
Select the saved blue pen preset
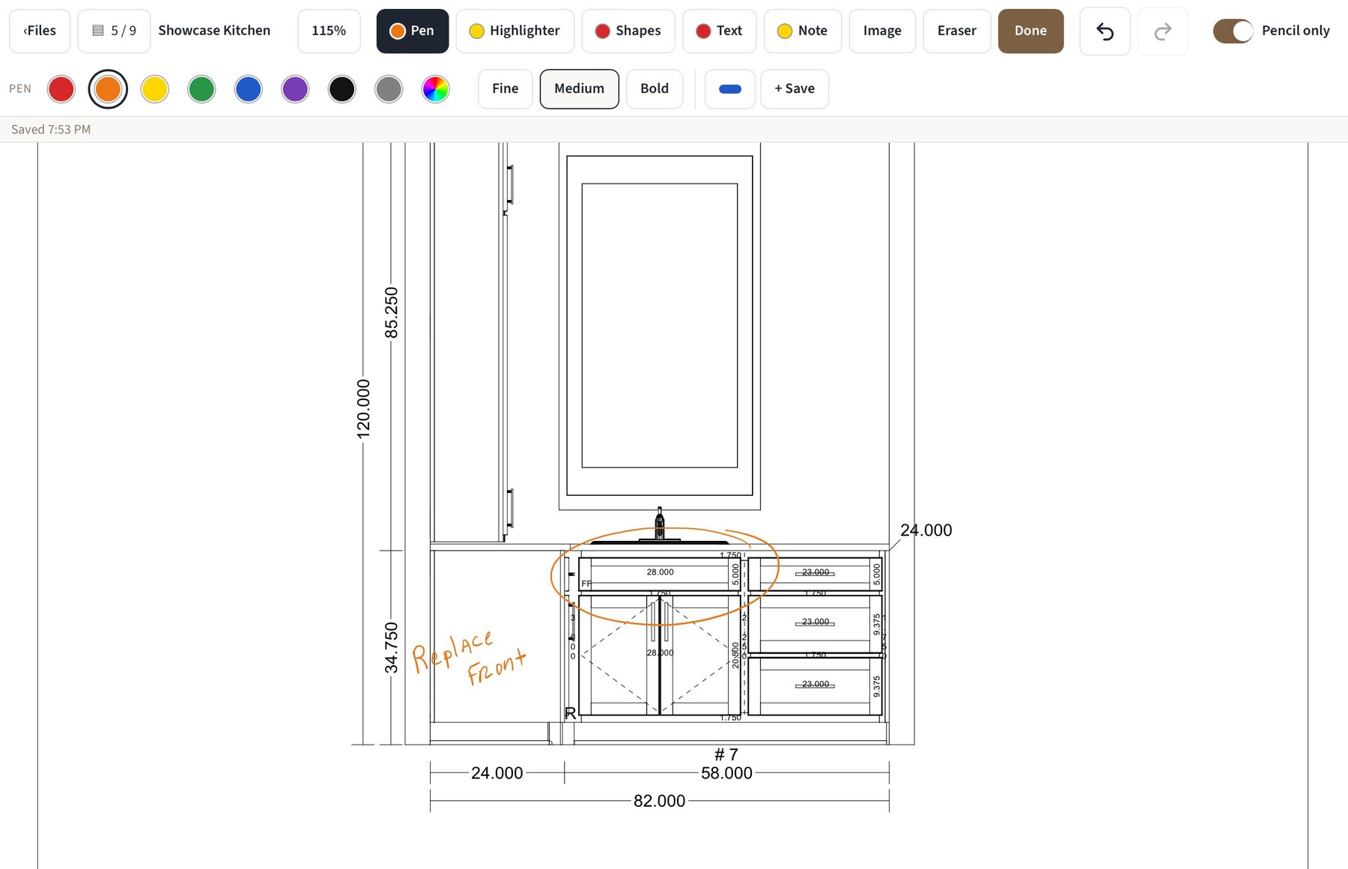(730, 89)
